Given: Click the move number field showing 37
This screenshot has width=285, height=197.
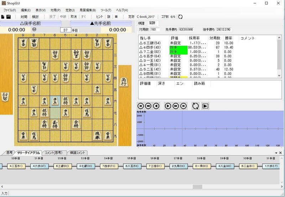Looking at the screenshot, I should [x=66, y=30].
